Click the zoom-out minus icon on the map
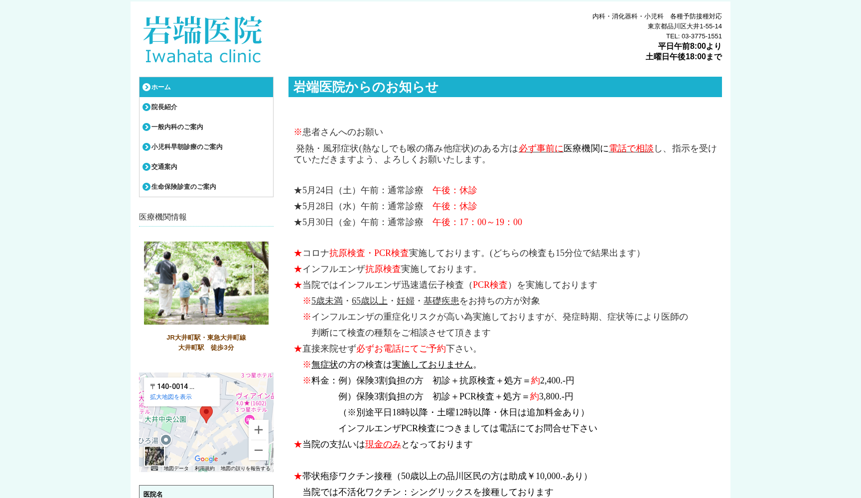861x498 pixels. 259,450
